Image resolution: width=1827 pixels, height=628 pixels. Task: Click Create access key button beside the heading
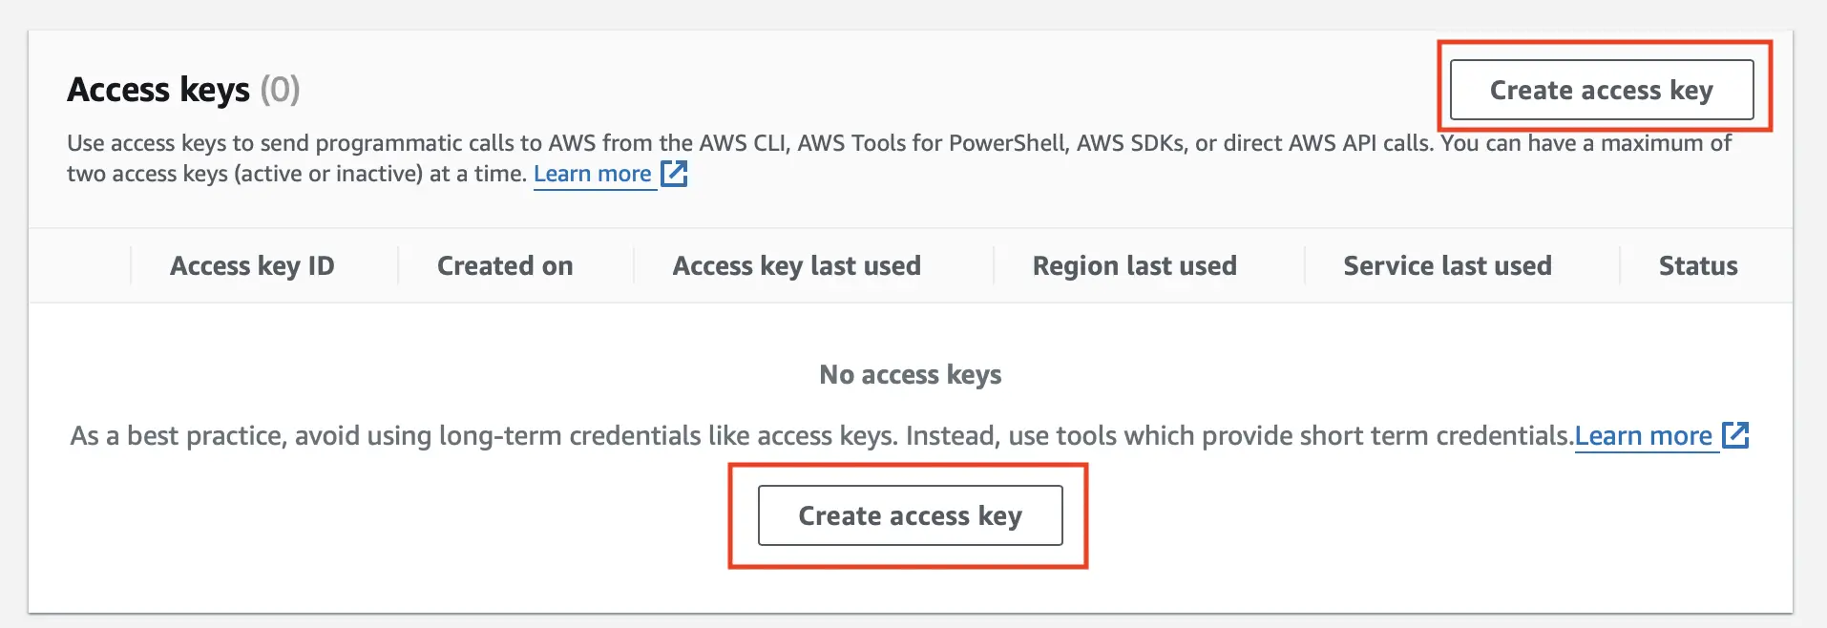(x=1602, y=90)
